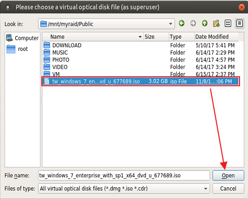Viewport: 248px width, 199px height.
Task: Click the 3.02 GB size cell
Action: [158, 81]
